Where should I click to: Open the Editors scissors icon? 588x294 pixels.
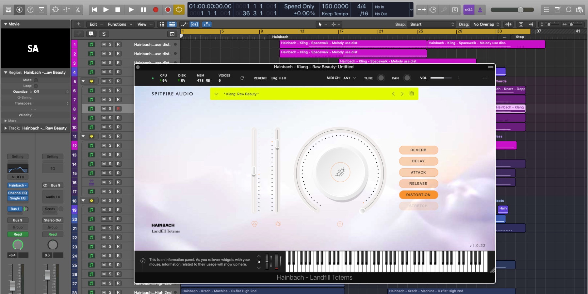78,10
